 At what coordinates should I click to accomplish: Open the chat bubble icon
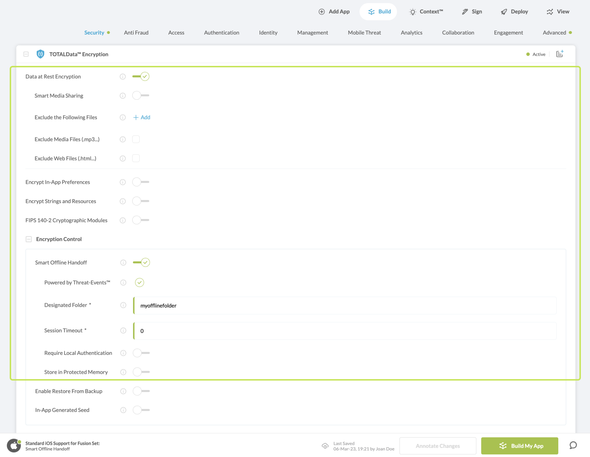[573, 445]
